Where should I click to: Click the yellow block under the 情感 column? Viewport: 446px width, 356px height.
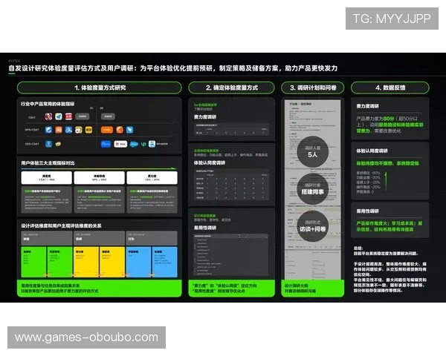[87, 262]
